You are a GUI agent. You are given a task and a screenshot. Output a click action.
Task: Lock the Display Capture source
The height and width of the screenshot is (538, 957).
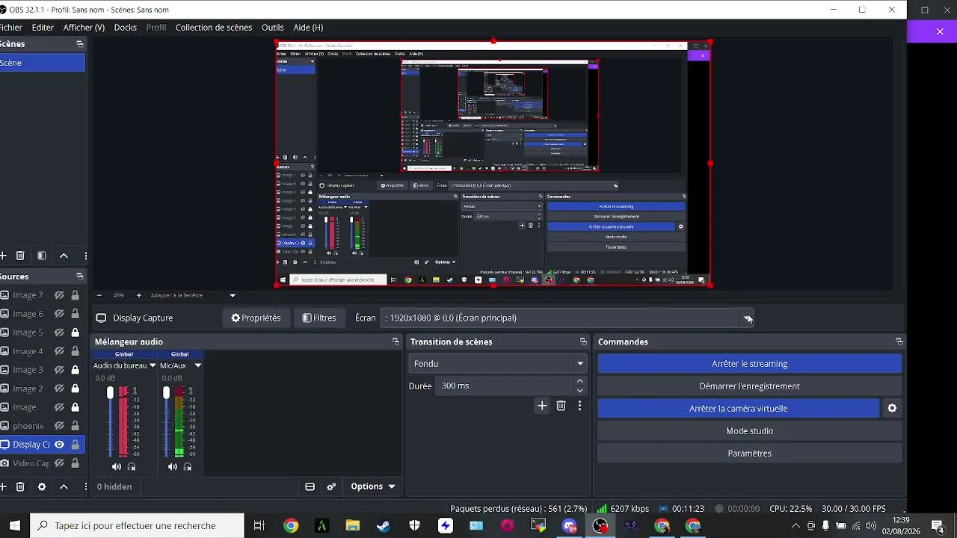[75, 445]
